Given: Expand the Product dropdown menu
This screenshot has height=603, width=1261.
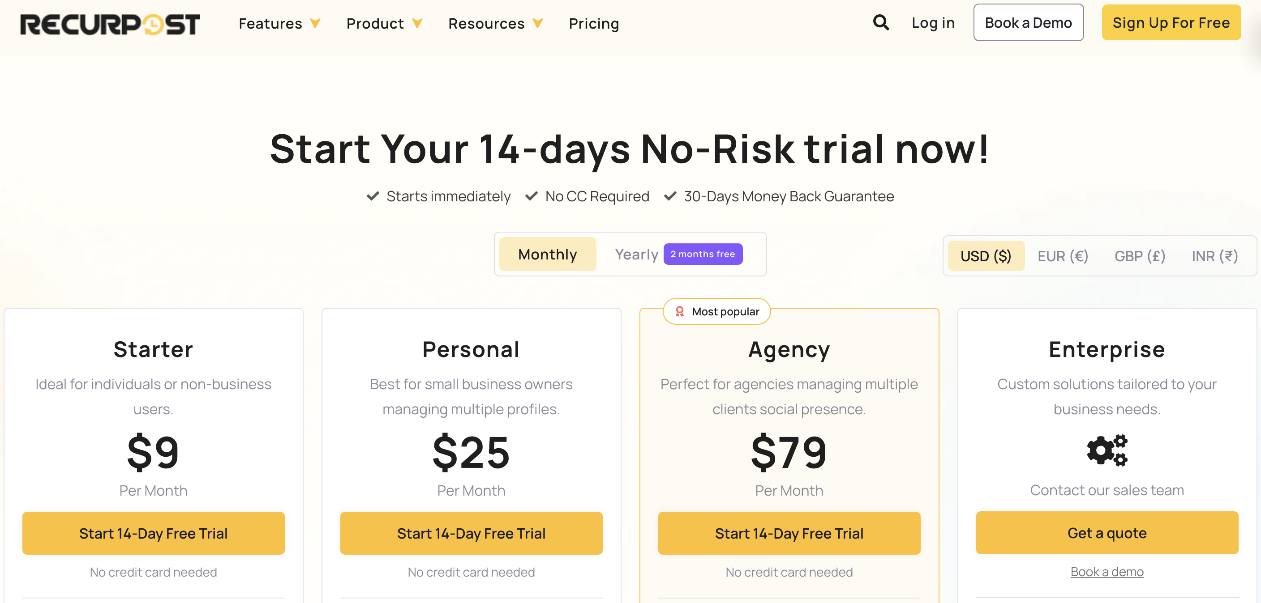Looking at the screenshot, I should click(x=384, y=23).
